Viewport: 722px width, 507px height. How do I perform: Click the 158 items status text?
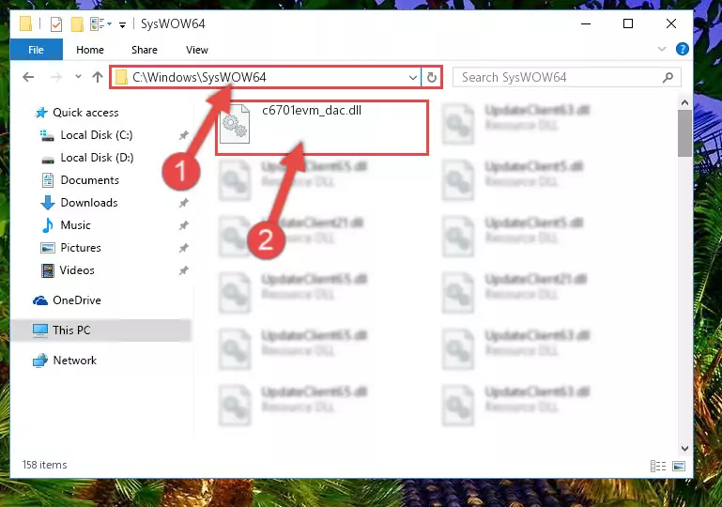click(x=45, y=465)
